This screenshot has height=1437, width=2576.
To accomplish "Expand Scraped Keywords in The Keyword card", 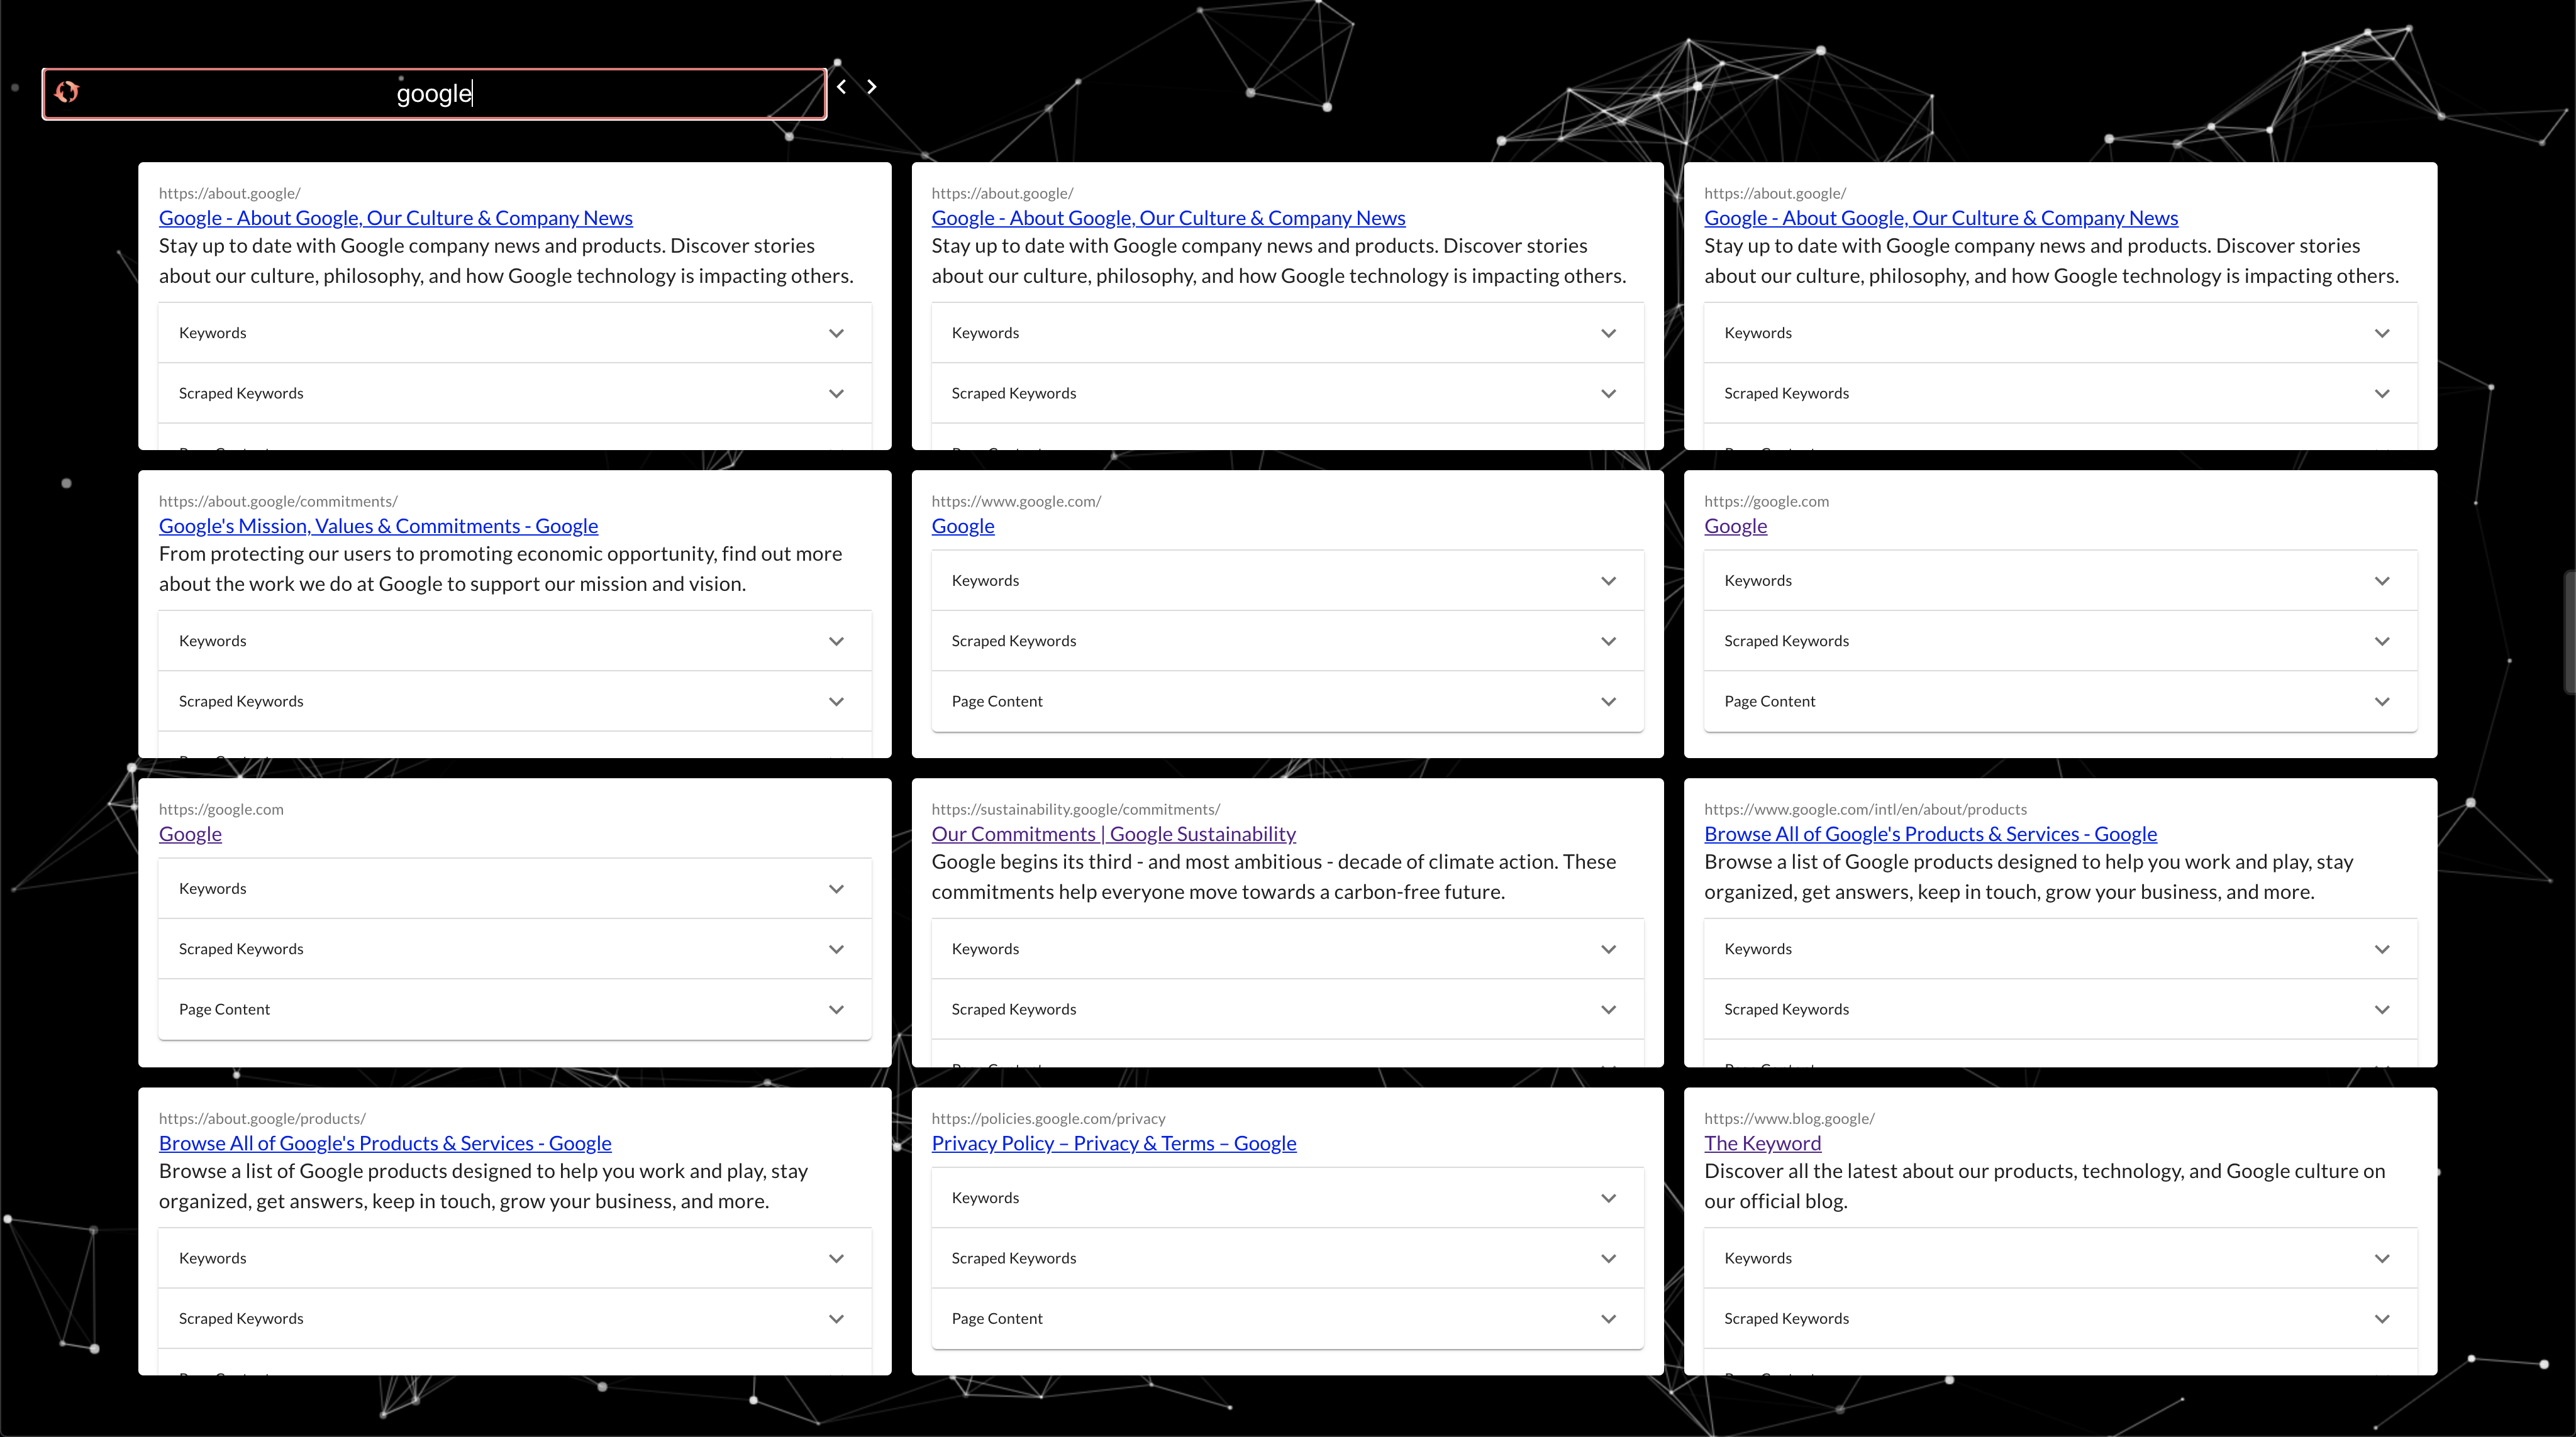I will [2060, 1318].
